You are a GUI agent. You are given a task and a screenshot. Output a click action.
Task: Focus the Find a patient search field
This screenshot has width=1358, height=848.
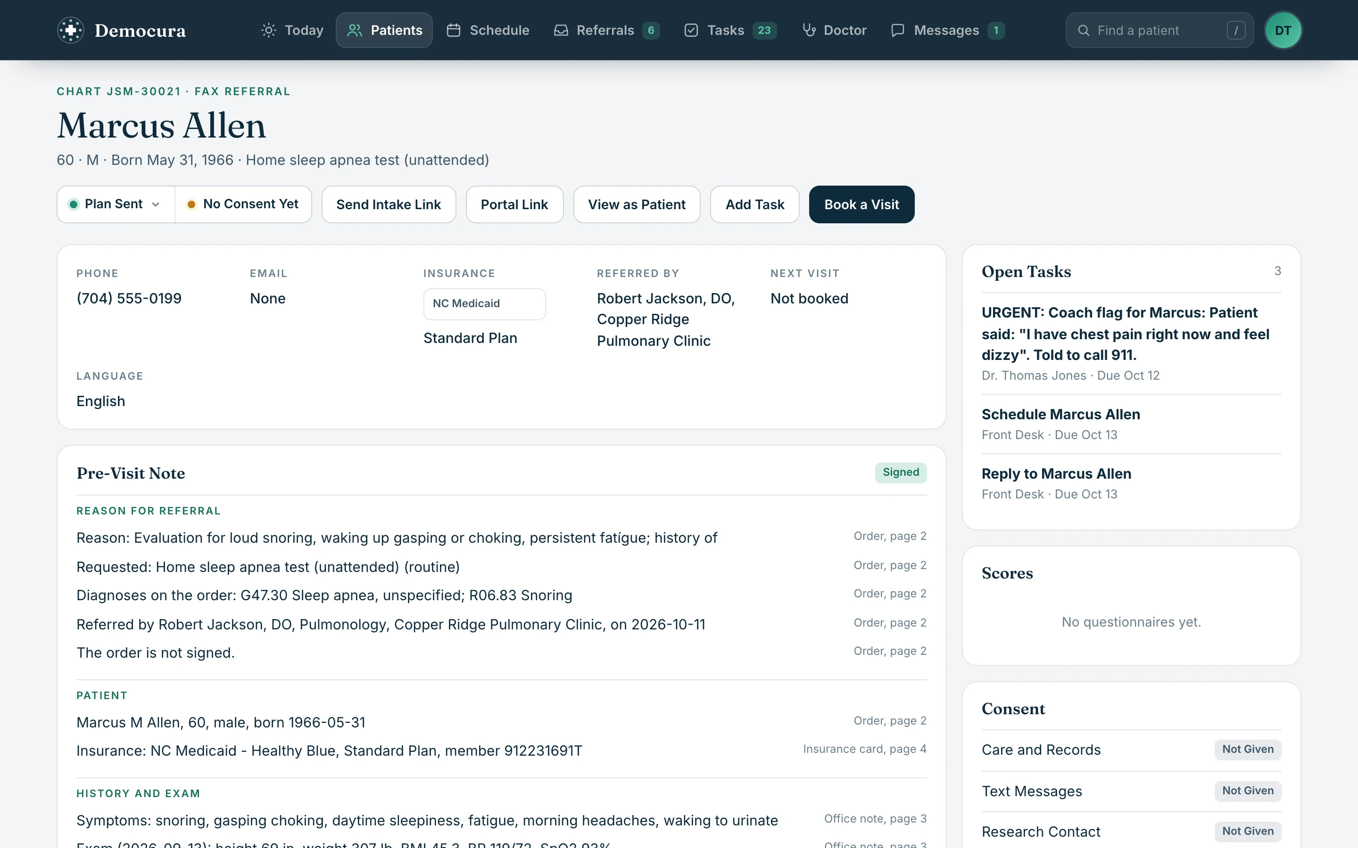(1159, 30)
